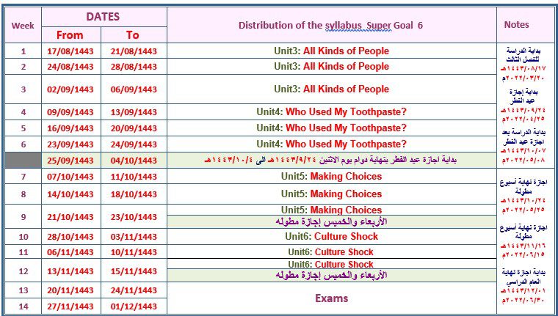Click the "Week" column header
The image size is (558, 316).
pyautogui.click(x=23, y=26)
